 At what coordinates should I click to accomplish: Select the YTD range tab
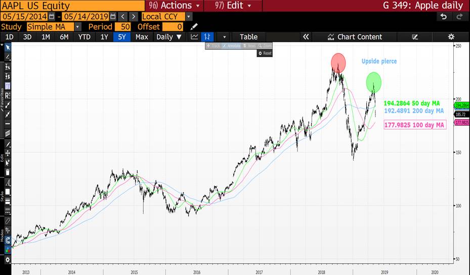pyautogui.click(x=84, y=37)
